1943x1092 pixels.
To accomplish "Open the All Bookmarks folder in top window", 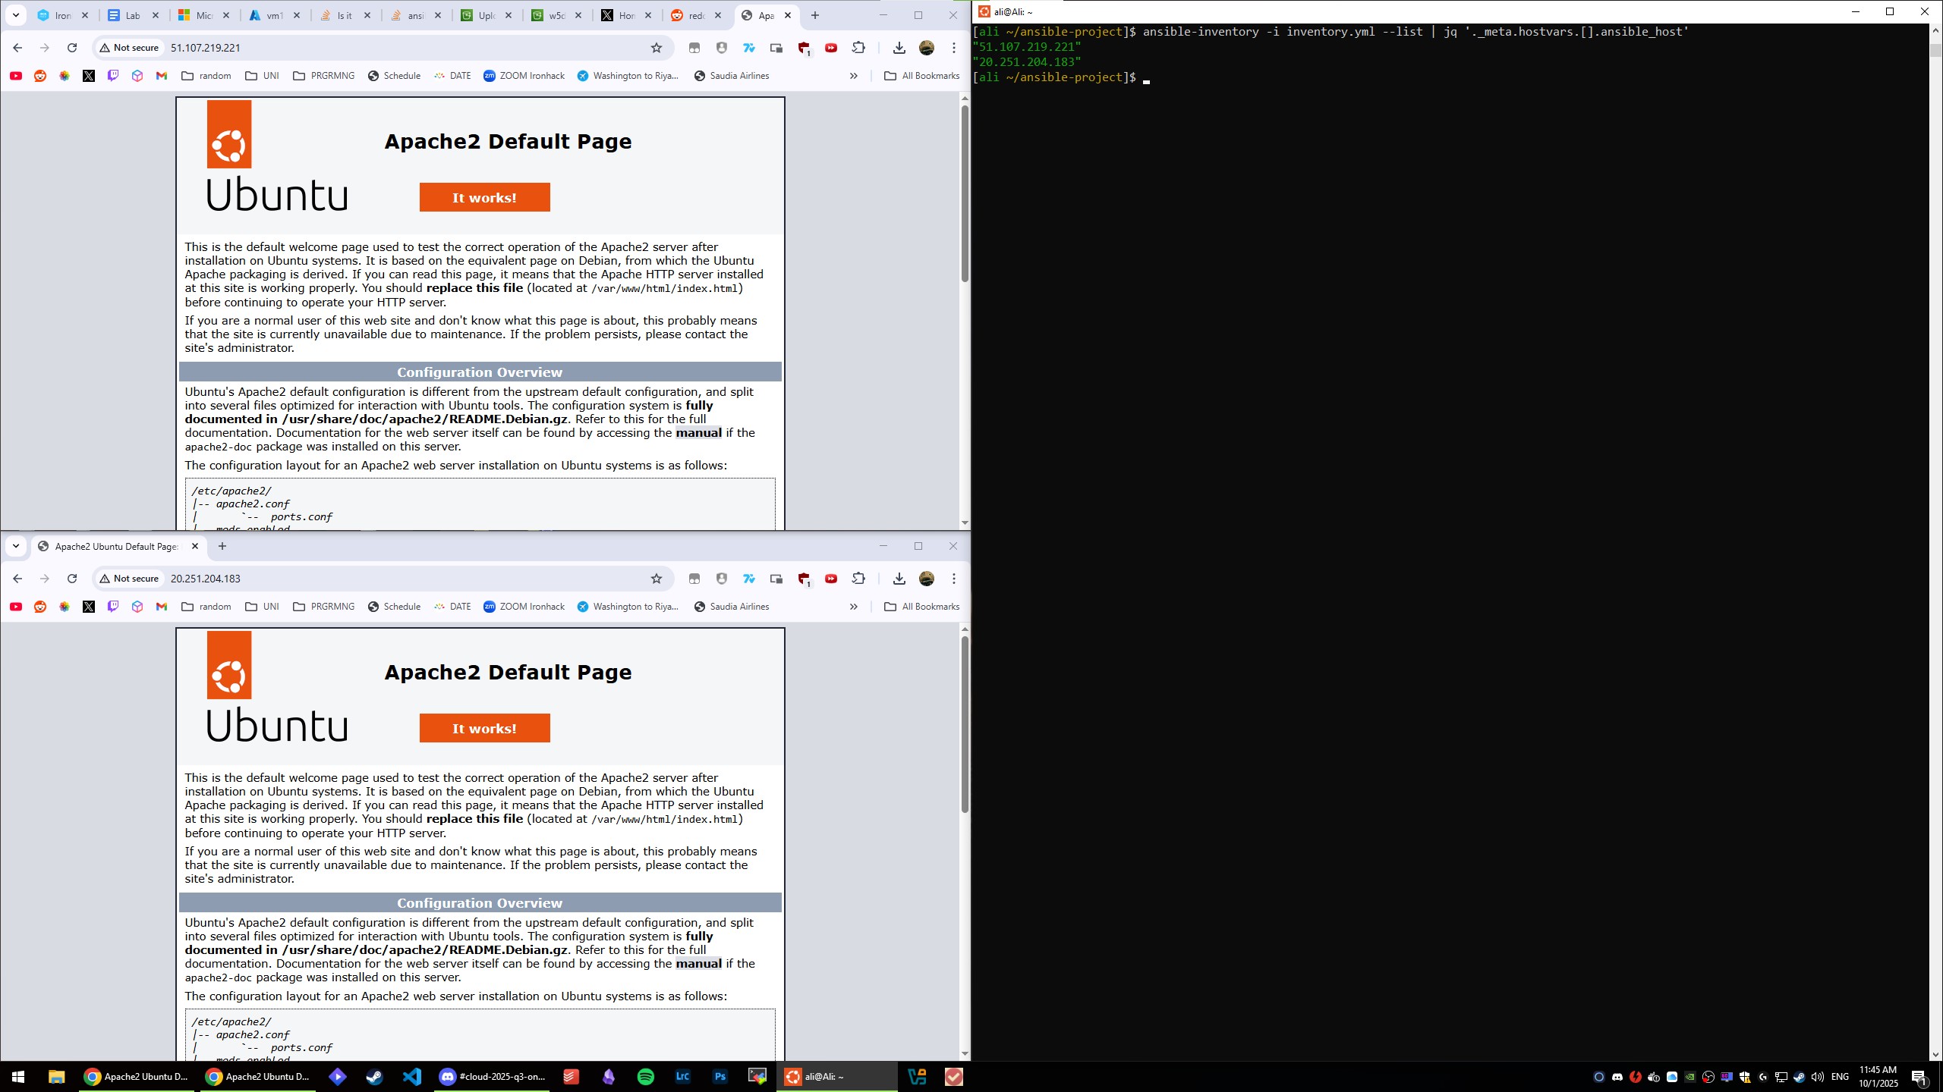I will tap(922, 76).
